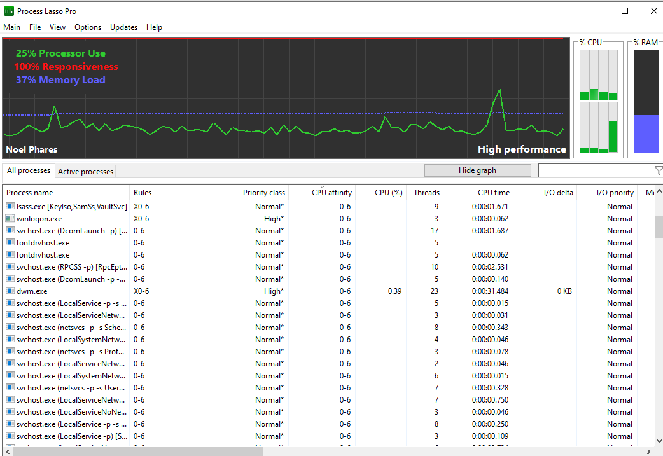Click icon of svchost.exe (LocalService -p) [S... row
Viewport: 663px width, 456px height.
(x=10, y=436)
